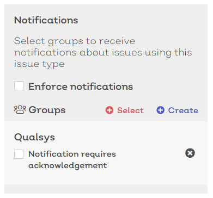The height and width of the screenshot is (198, 213).
Task: Click the word 'acknowledgement' in the Qualsys row
Action: (68, 165)
